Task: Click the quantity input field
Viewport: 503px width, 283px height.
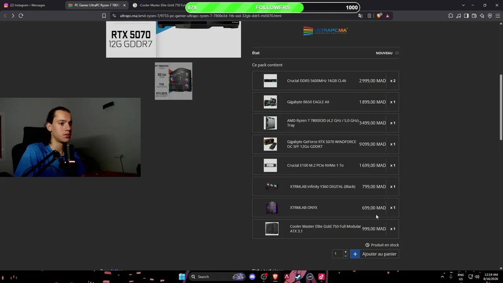Action: 337,254
